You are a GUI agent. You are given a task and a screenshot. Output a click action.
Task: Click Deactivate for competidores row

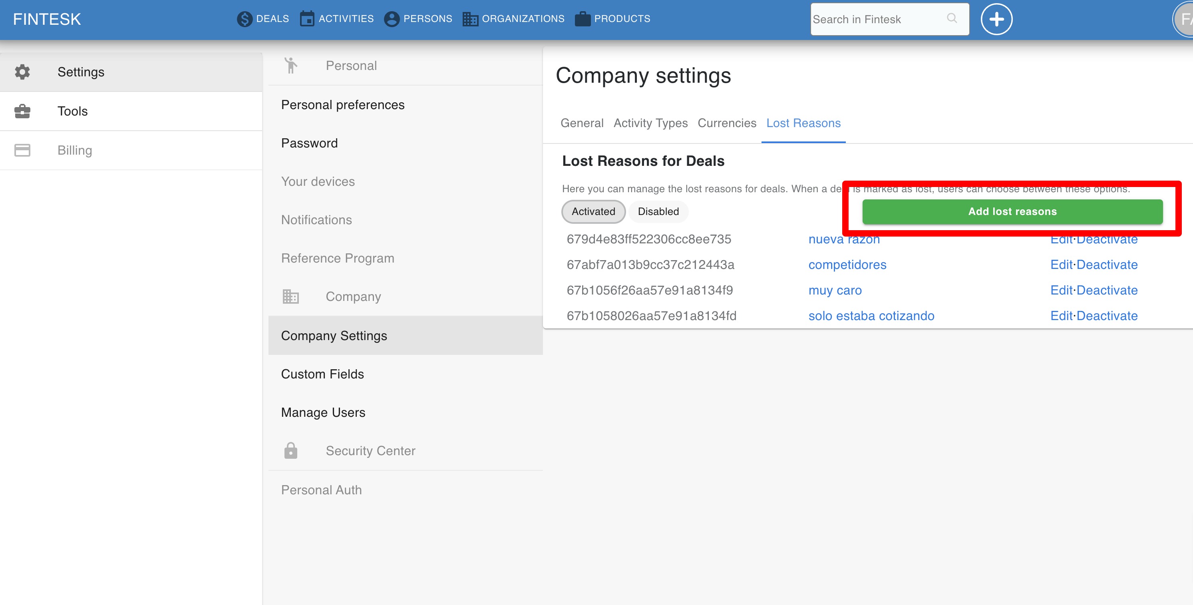tap(1107, 265)
